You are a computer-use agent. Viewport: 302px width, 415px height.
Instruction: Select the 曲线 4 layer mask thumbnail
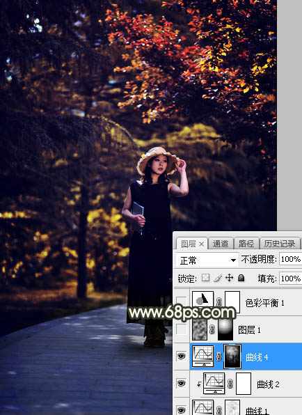tap(232, 357)
